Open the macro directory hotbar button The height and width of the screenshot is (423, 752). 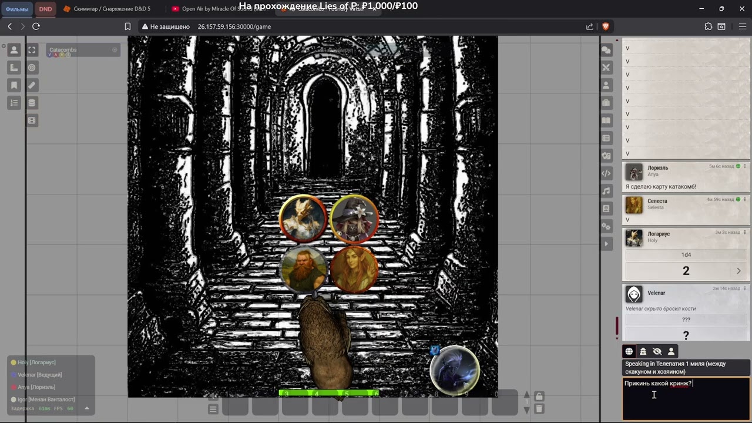click(x=213, y=409)
